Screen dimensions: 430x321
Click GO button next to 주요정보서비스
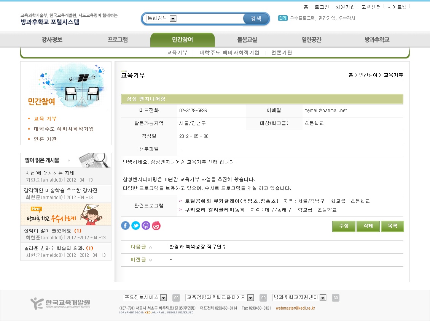coord(176,298)
